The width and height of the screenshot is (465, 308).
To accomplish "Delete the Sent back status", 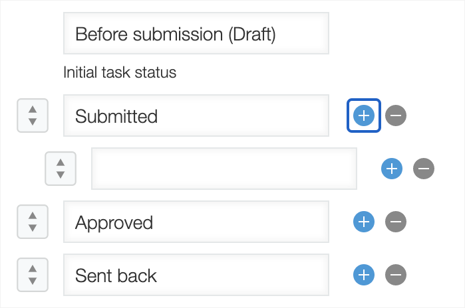I will pos(395,275).
